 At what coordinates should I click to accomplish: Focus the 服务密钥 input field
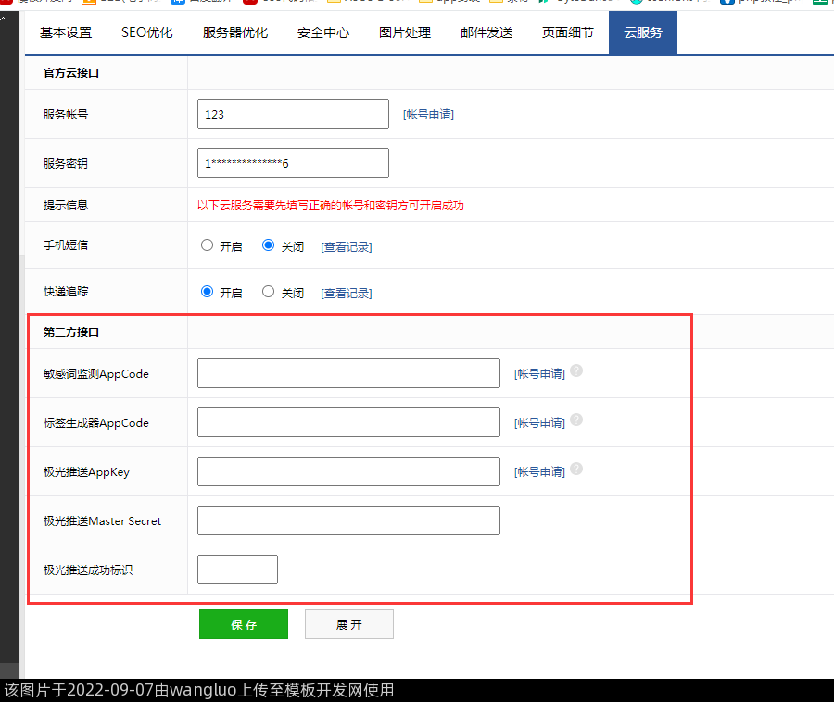tap(293, 163)
